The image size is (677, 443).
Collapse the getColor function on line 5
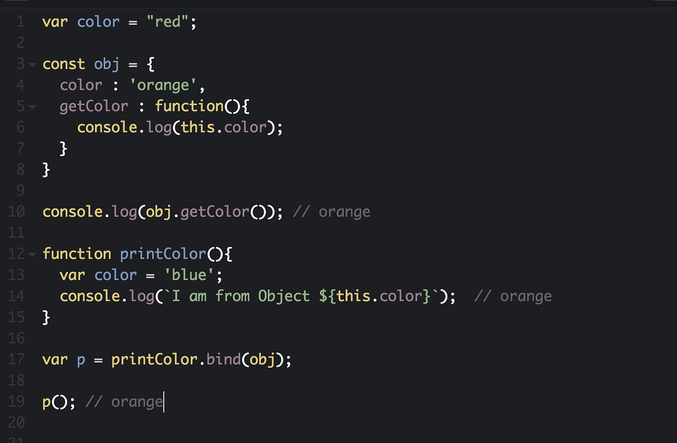32,106
